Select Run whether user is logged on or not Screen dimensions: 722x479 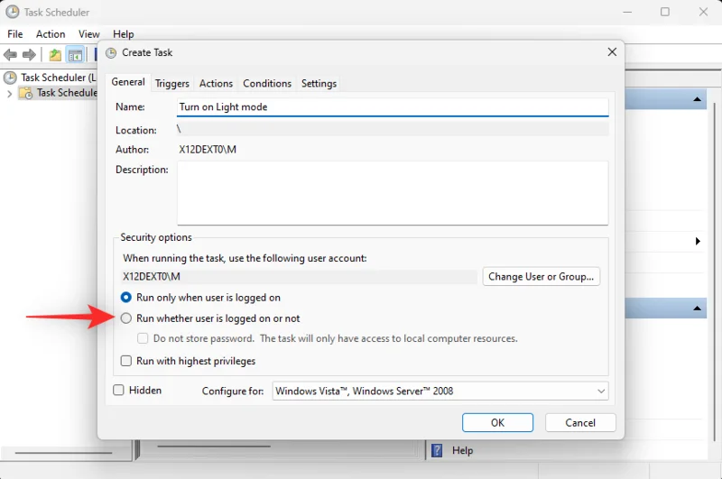(125, 318)
